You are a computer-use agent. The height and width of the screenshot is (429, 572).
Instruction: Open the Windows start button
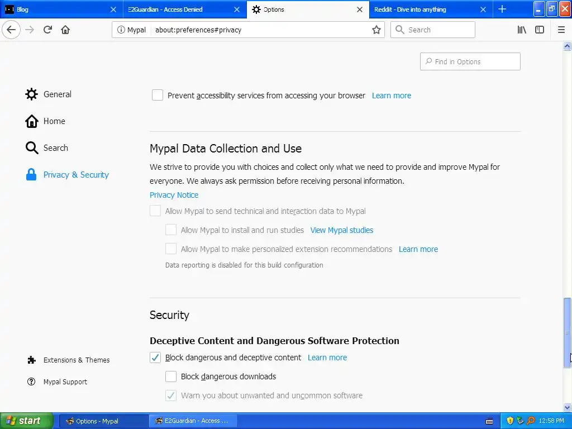(x=27, y=421)
